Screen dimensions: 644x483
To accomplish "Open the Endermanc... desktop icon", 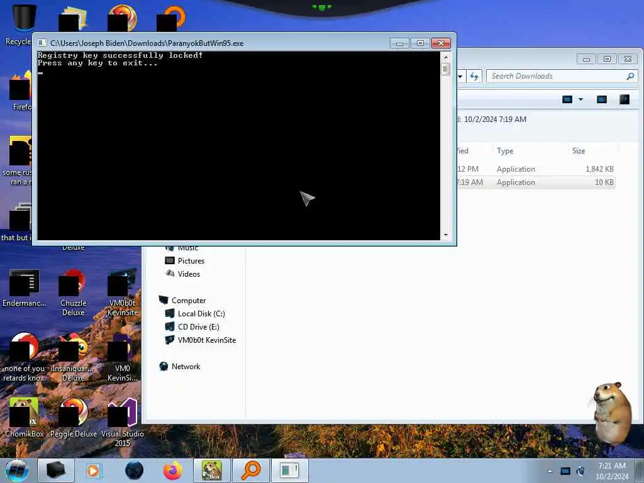I will (x=24, y=288).
